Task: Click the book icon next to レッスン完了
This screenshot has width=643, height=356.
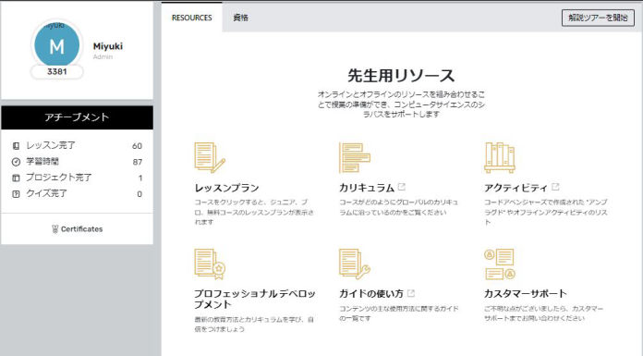Action: (16, 146)
